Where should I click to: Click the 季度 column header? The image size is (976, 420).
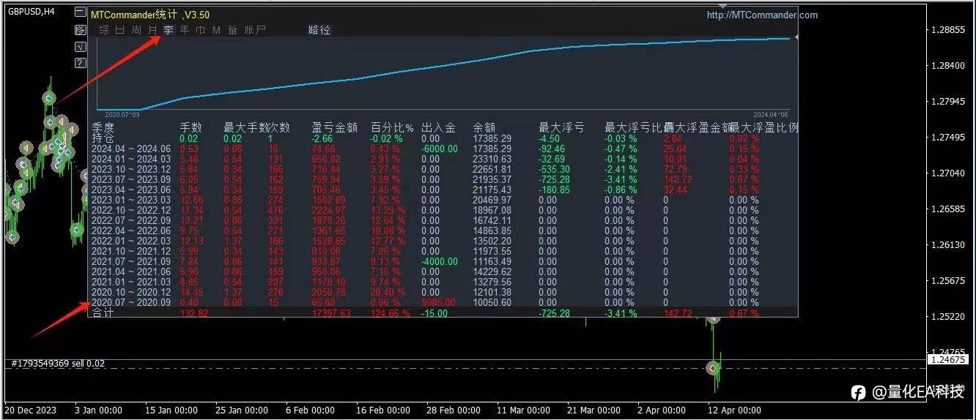tap(103, 127)
